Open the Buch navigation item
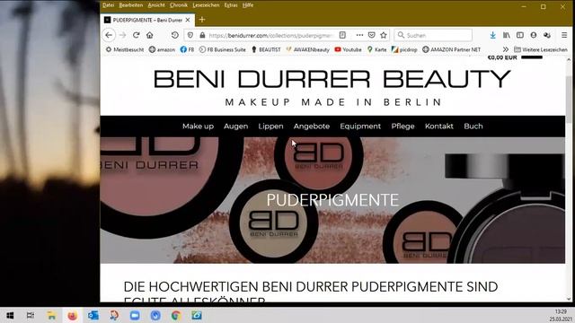The width and height of the screenshot is (575, 323). pyautogui.click(x=473, y=127)
